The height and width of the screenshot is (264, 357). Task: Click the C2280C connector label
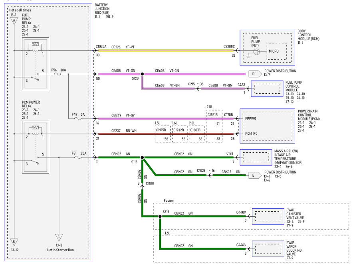click(229, 46)
